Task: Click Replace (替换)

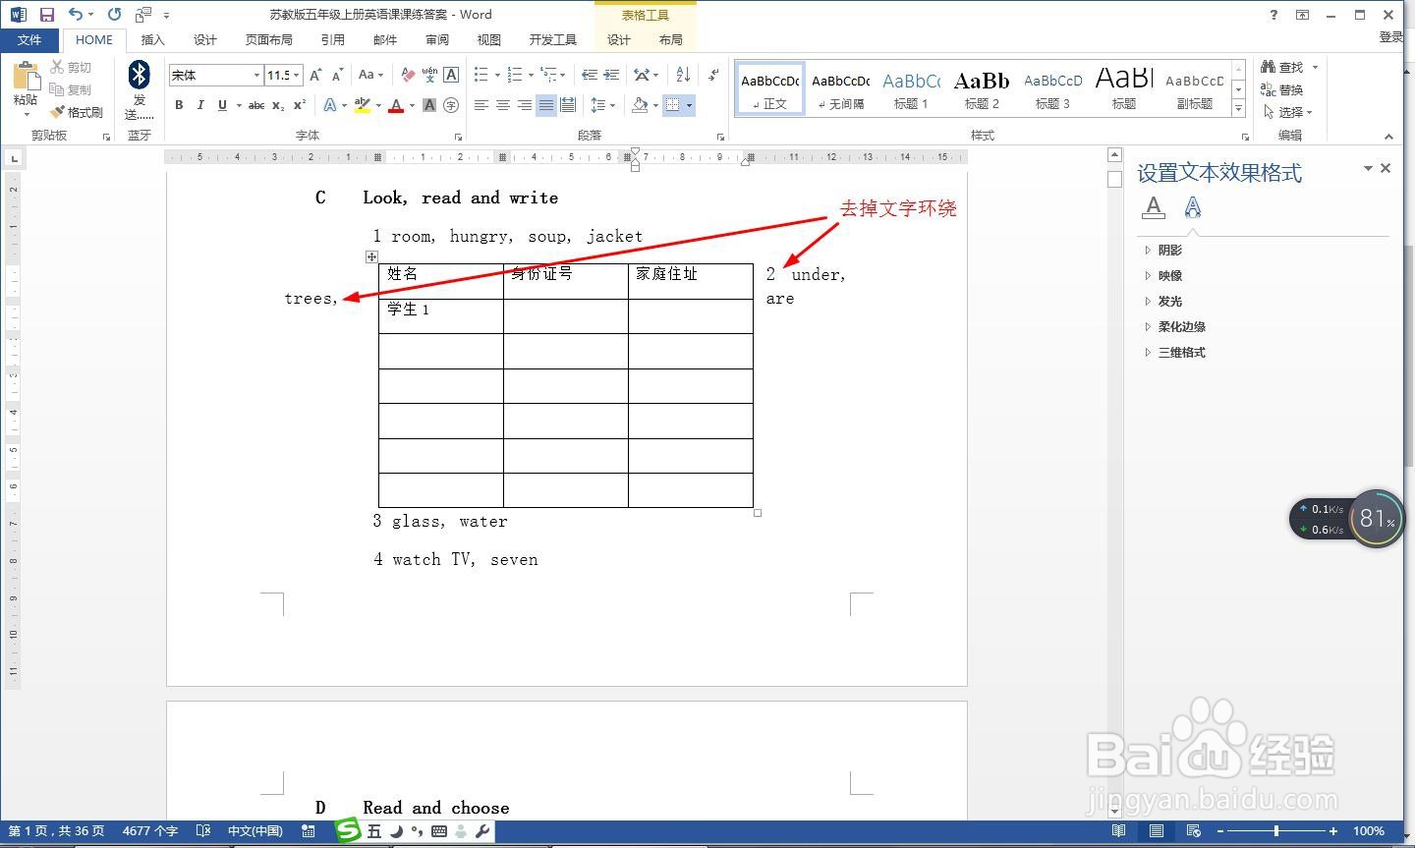Action: [x=1282, y=89]
